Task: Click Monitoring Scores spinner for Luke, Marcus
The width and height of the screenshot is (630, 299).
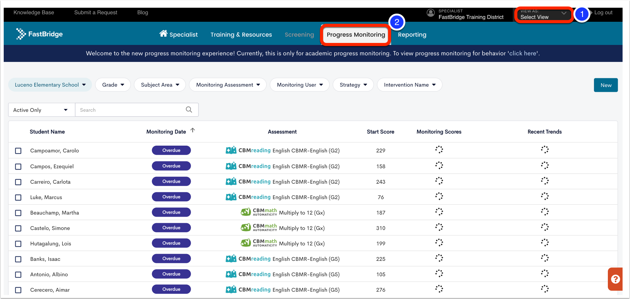Action: point(439,196)
